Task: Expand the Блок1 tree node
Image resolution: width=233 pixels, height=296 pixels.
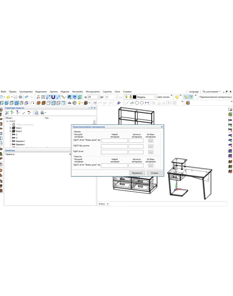Action: coord(10,128)
